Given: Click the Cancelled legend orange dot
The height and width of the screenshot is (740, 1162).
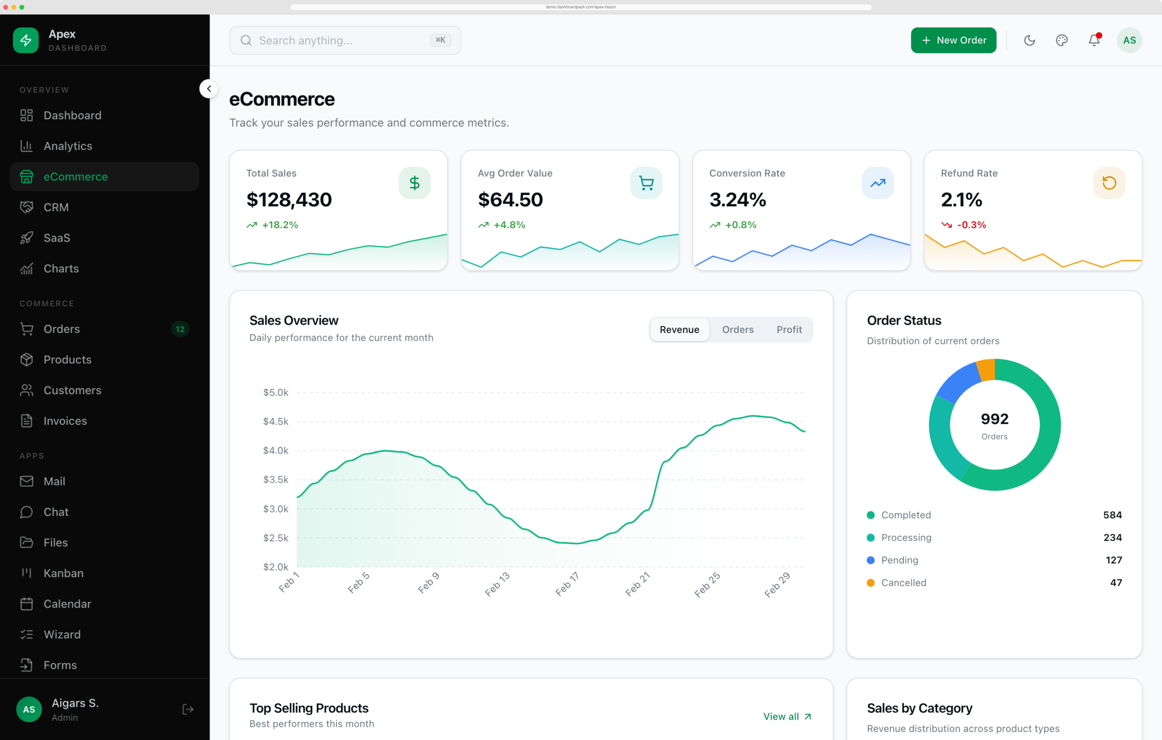Looking at the screenshot, I should 871,583.
